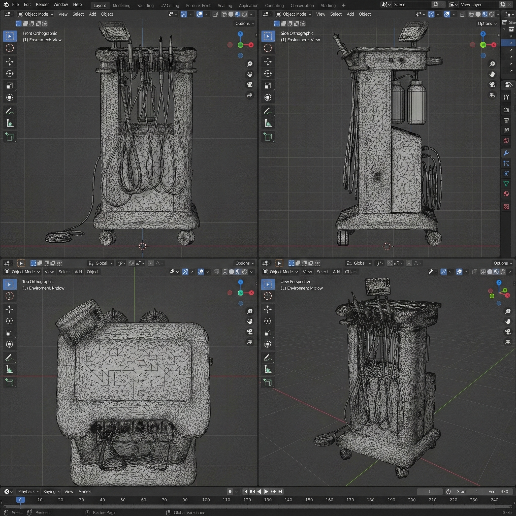Expand Global transform orientation in top view

(101, 263)
